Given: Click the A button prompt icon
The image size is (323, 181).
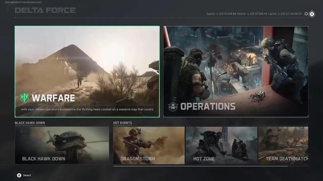Looking at the screenshot, I should point(19,175).
